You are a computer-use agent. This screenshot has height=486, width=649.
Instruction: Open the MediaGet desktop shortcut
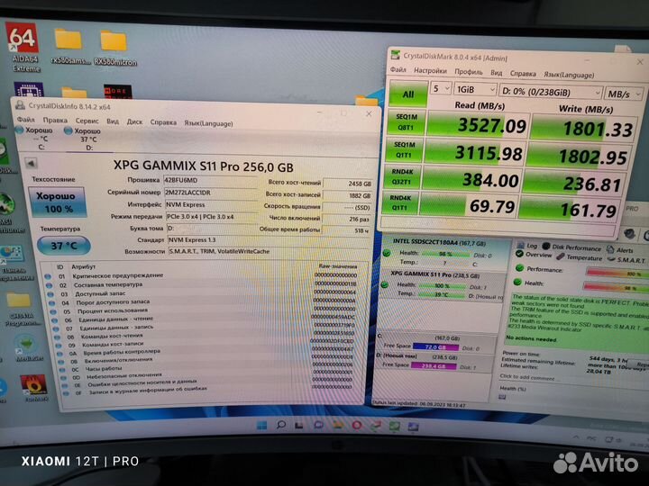27,348
